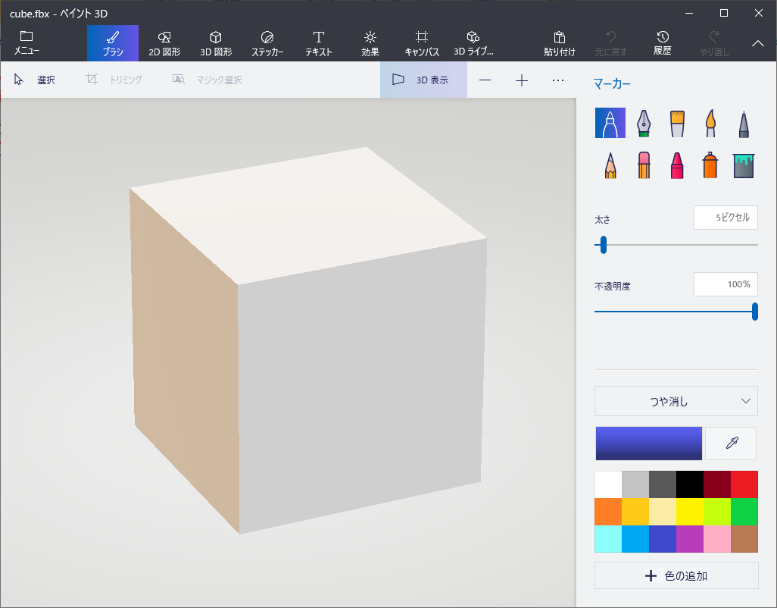Select the Eraser tool

coord(643,165)
